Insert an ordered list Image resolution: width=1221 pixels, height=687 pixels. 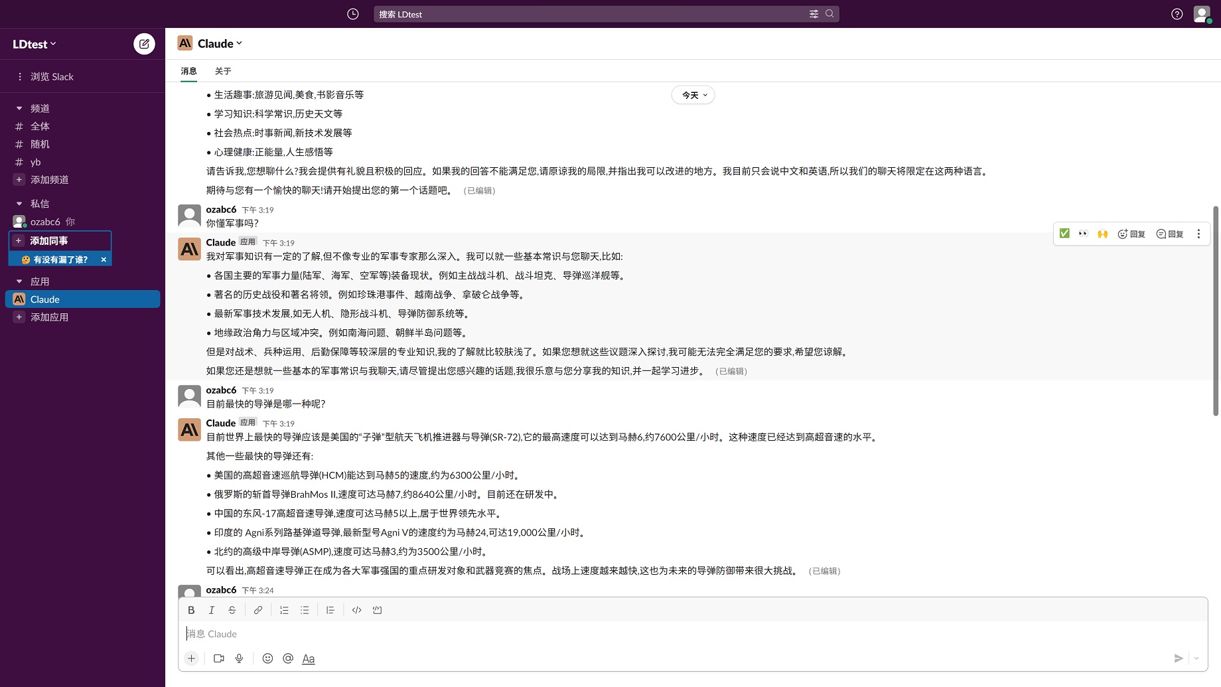284,610
